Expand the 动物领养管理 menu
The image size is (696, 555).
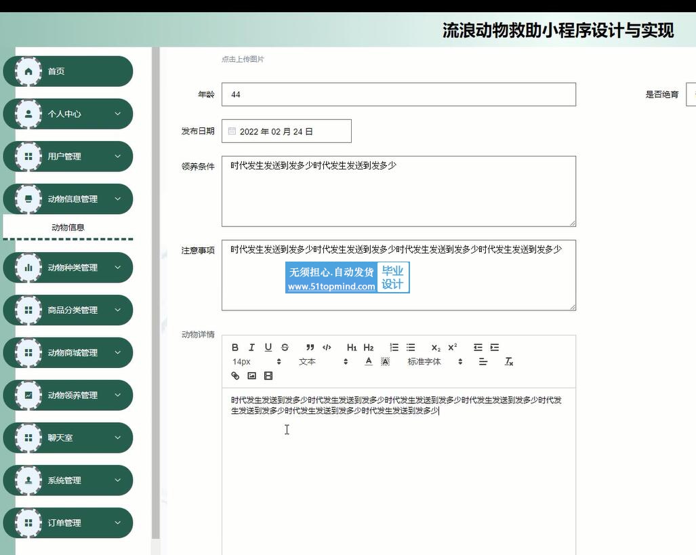pos(68,395)
